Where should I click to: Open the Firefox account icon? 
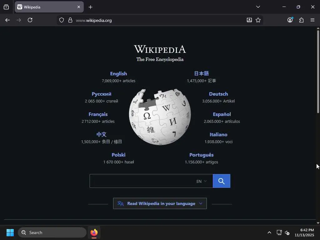click(290, 20)
